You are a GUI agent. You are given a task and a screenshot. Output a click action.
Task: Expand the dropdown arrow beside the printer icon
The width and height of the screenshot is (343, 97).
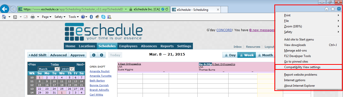click(38, 17)
